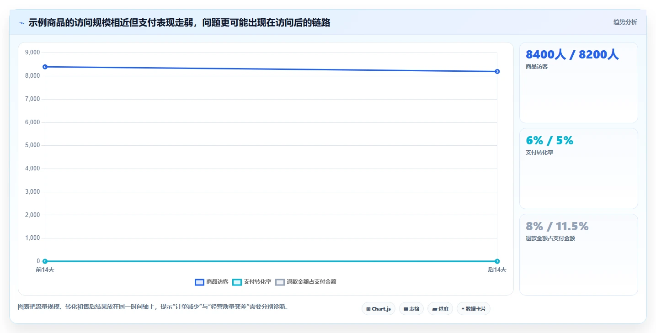Image resolution: width=656 pixels, height=333 pixels.
Task: Click the 数据卡片 tag chip
Action: [x=474, y=309]
